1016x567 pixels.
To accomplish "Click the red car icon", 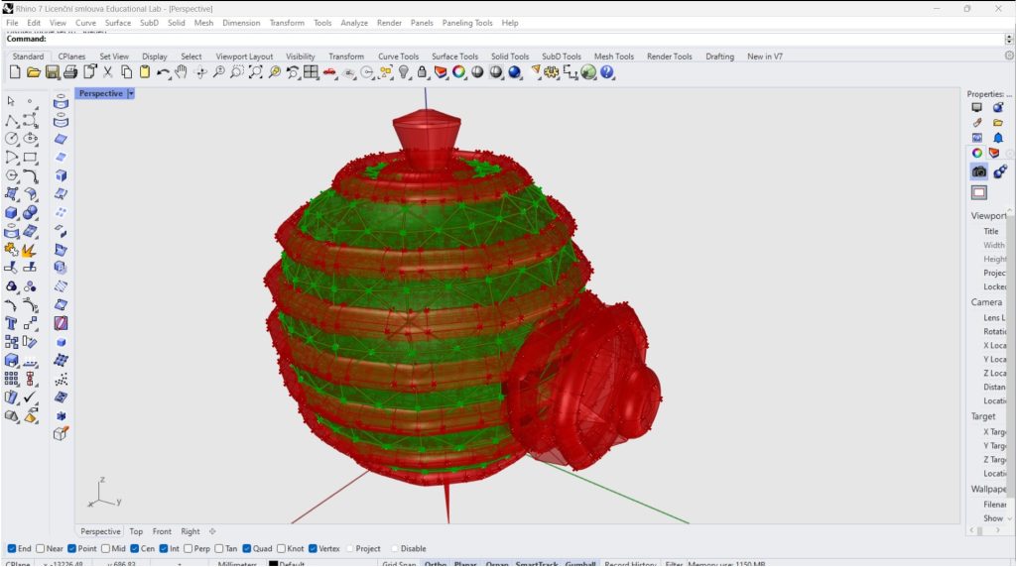I will tap(329, 72).
